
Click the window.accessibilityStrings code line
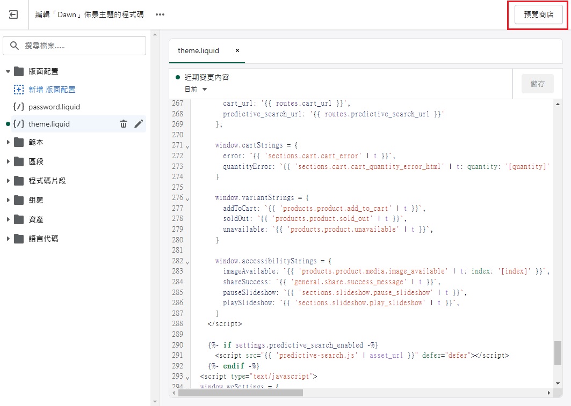tap(273, 261)
